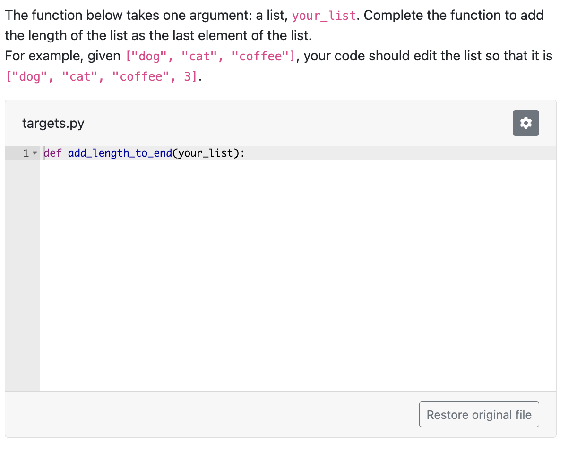Screen dimensions: 568x451
Task: Click the highlighted your_list code snippet in instructions
Action: point(323,16)
